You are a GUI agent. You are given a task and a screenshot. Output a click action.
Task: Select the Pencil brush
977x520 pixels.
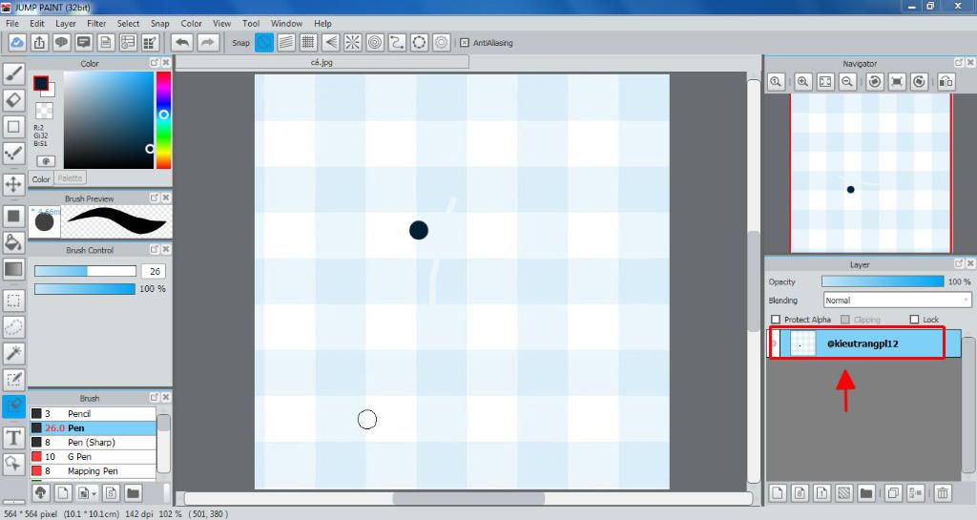tap(93, 413)
